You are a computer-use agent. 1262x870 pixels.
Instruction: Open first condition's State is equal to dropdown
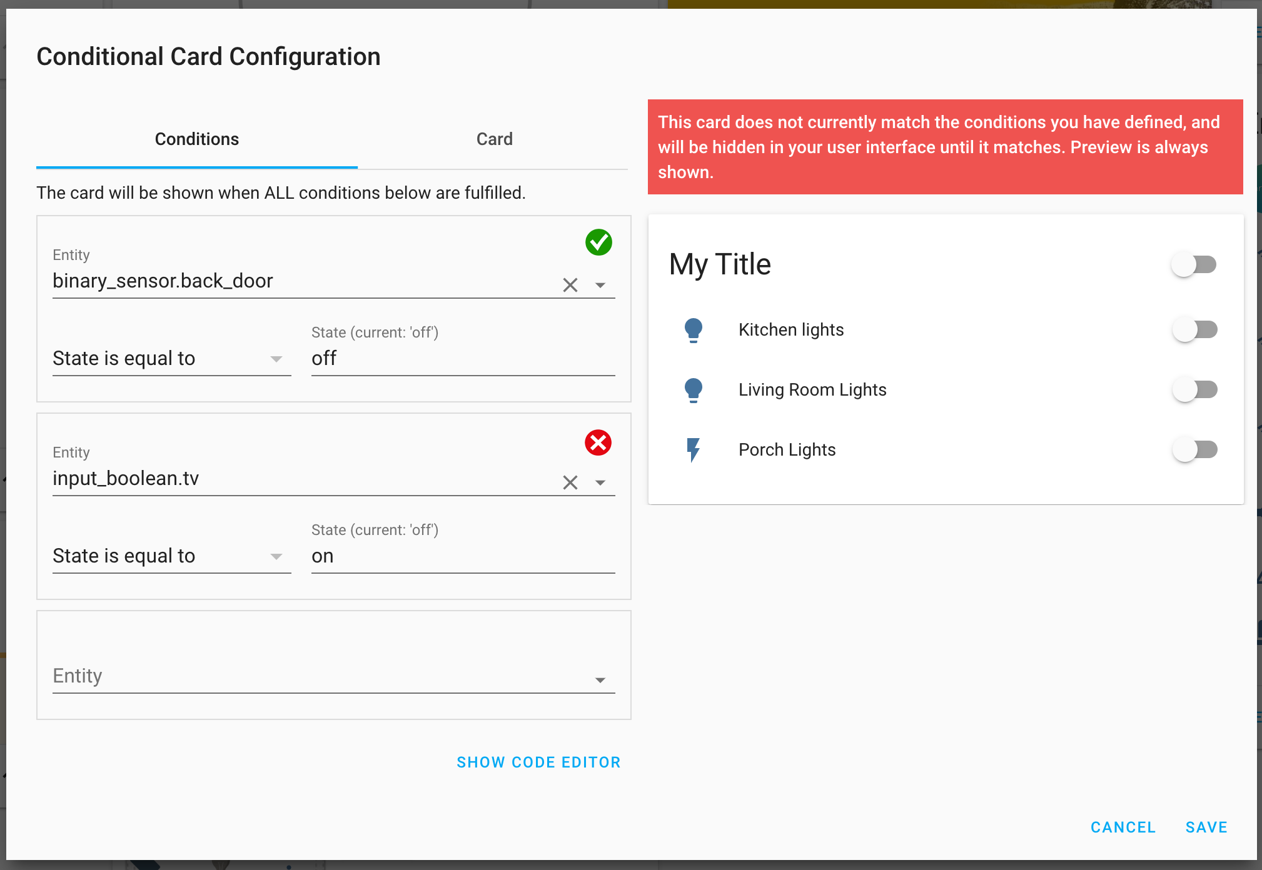[x=171, y=359]
